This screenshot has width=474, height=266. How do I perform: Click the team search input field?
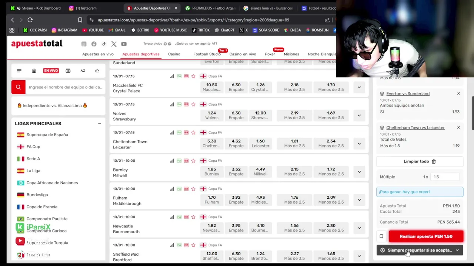pos(66,87)
